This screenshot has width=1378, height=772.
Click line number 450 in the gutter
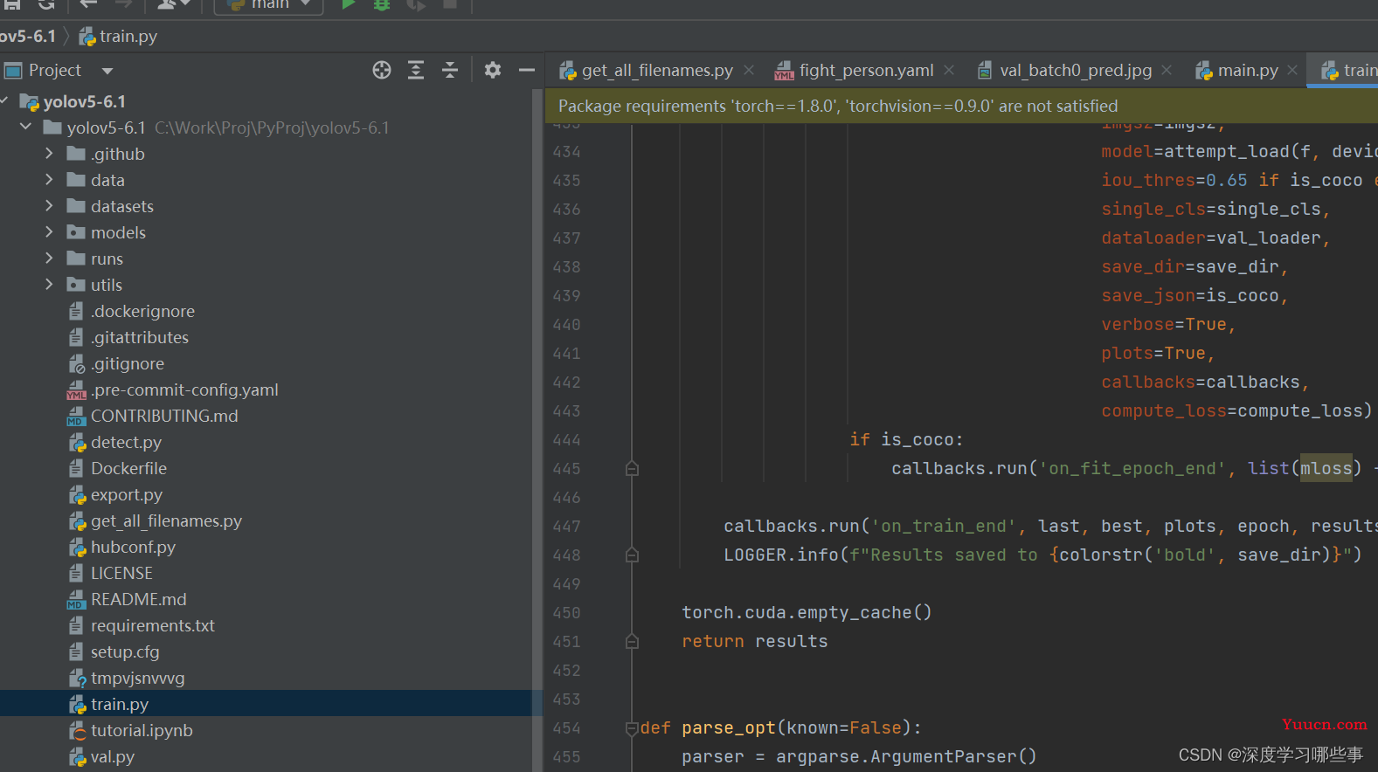(566, 613)
